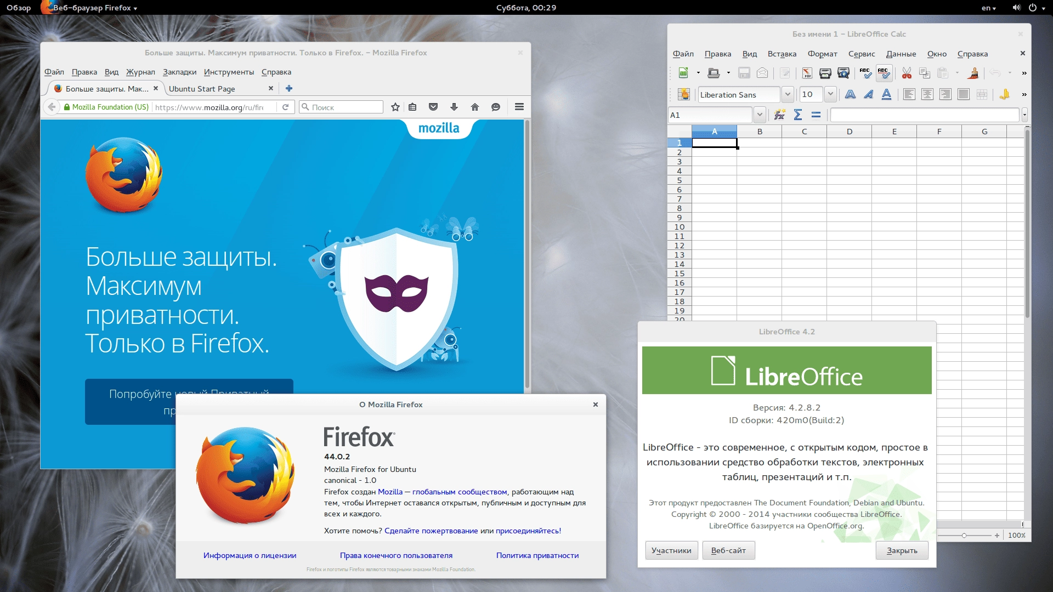Click the Calc vertical scrollbar
Screen dimensions: 1053x592
(1027, 225)
